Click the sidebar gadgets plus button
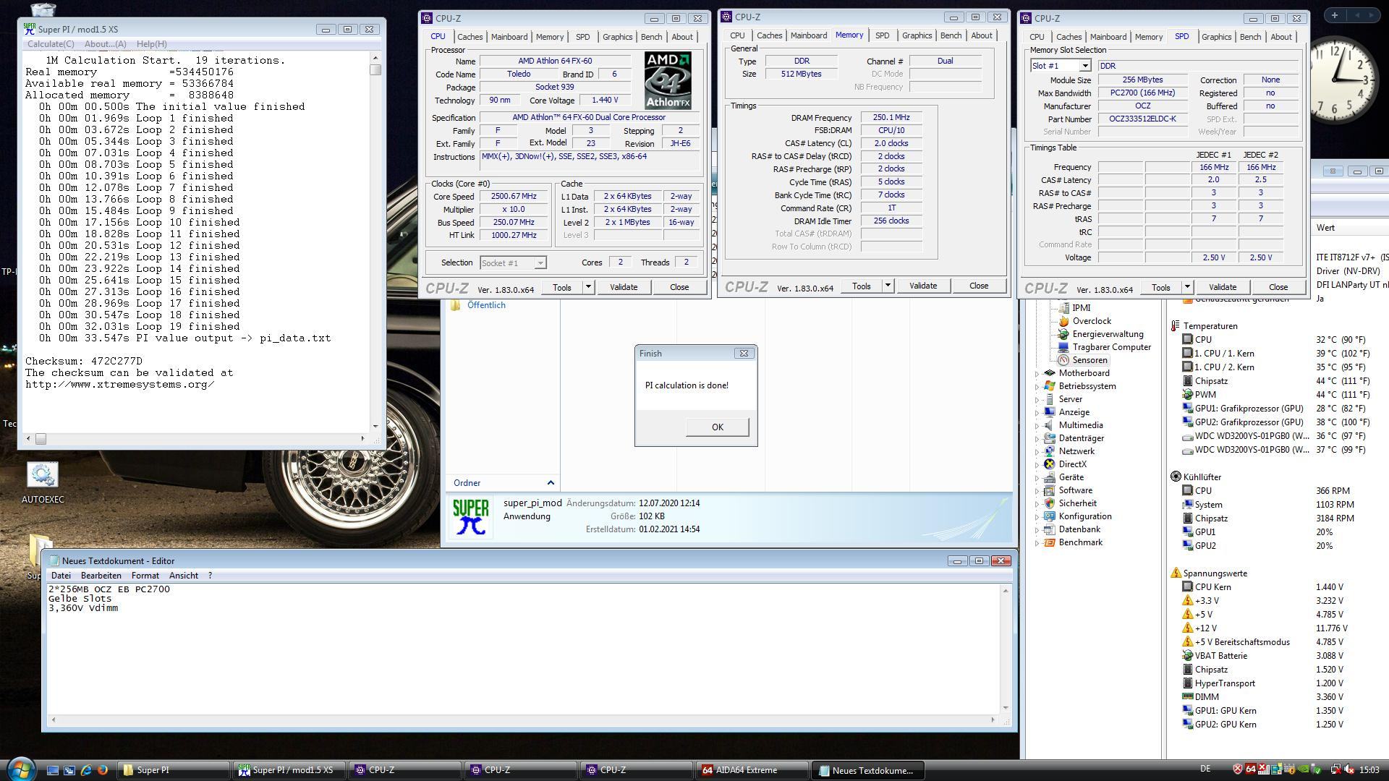The image size is (1389, 781). point(1334,15)
